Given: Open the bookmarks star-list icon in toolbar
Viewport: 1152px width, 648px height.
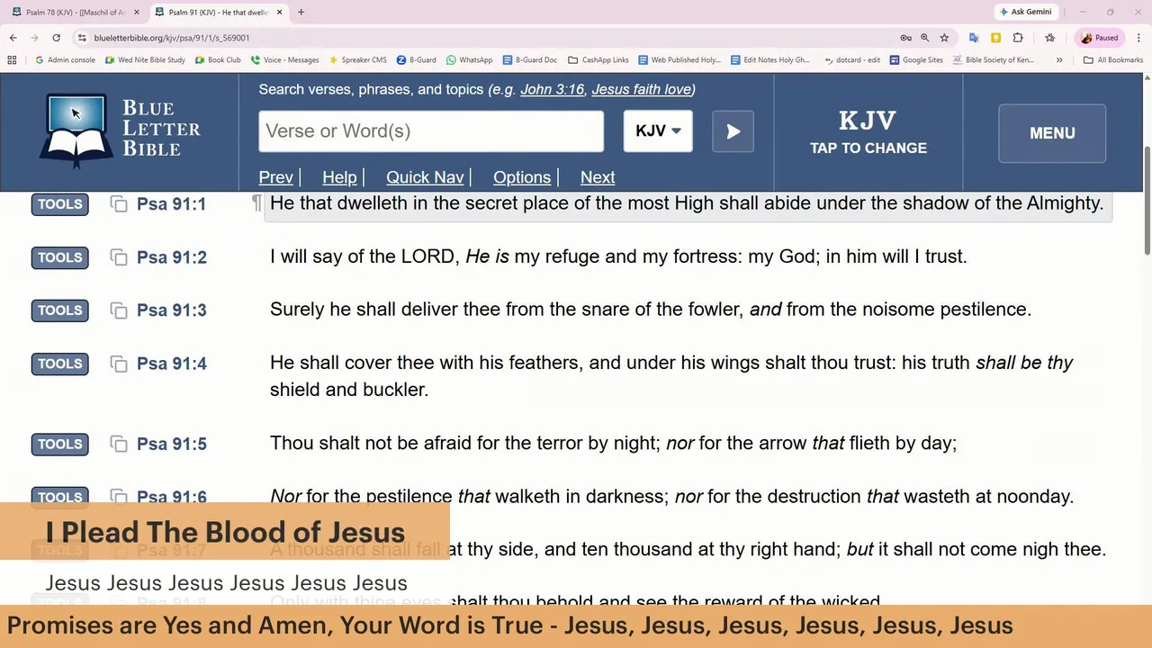Looking at the screenshot, I should [x=1050, y=38].
